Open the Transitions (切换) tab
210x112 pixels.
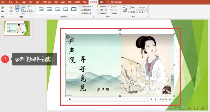pos(31,2)
